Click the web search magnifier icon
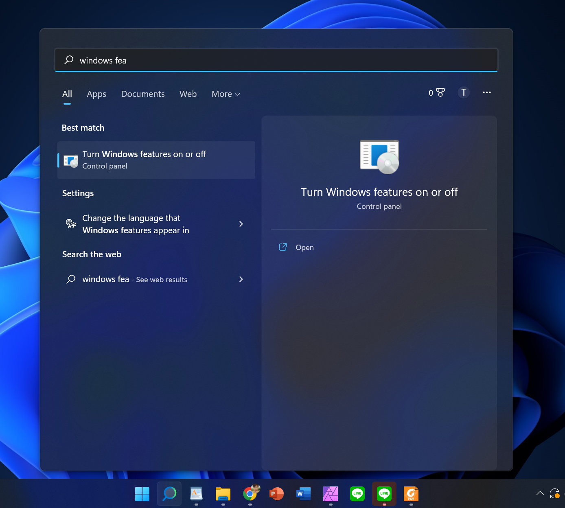Viewport: 565px width, 508px height. coord(71,279)
